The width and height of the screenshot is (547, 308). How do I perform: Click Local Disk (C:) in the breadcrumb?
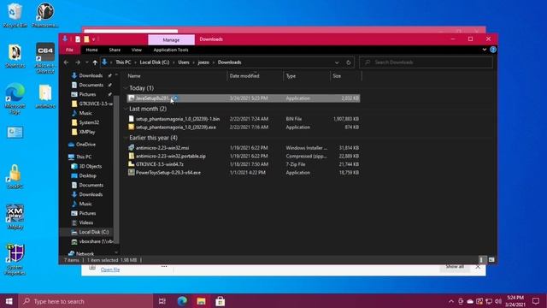tap(154, 62)
